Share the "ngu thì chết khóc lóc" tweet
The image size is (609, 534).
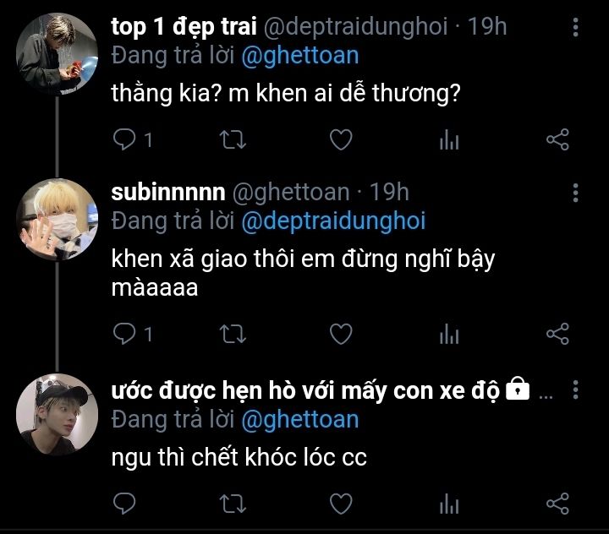[x=557, y=504]
